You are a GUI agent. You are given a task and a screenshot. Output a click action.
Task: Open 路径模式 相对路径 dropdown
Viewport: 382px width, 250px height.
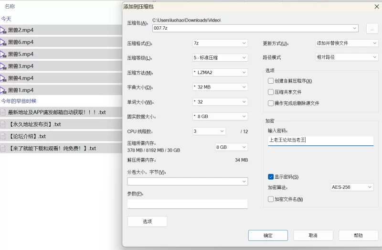tap(347, 57)
